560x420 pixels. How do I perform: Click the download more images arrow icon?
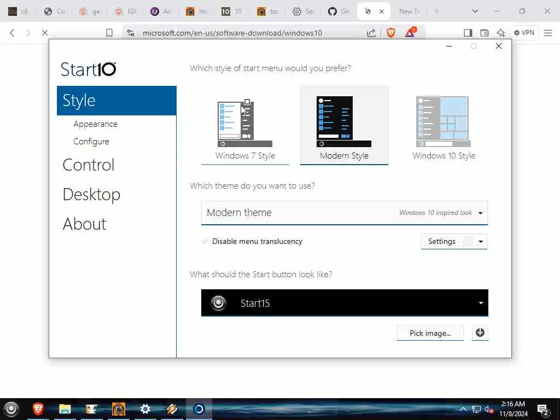click(480, 333)
